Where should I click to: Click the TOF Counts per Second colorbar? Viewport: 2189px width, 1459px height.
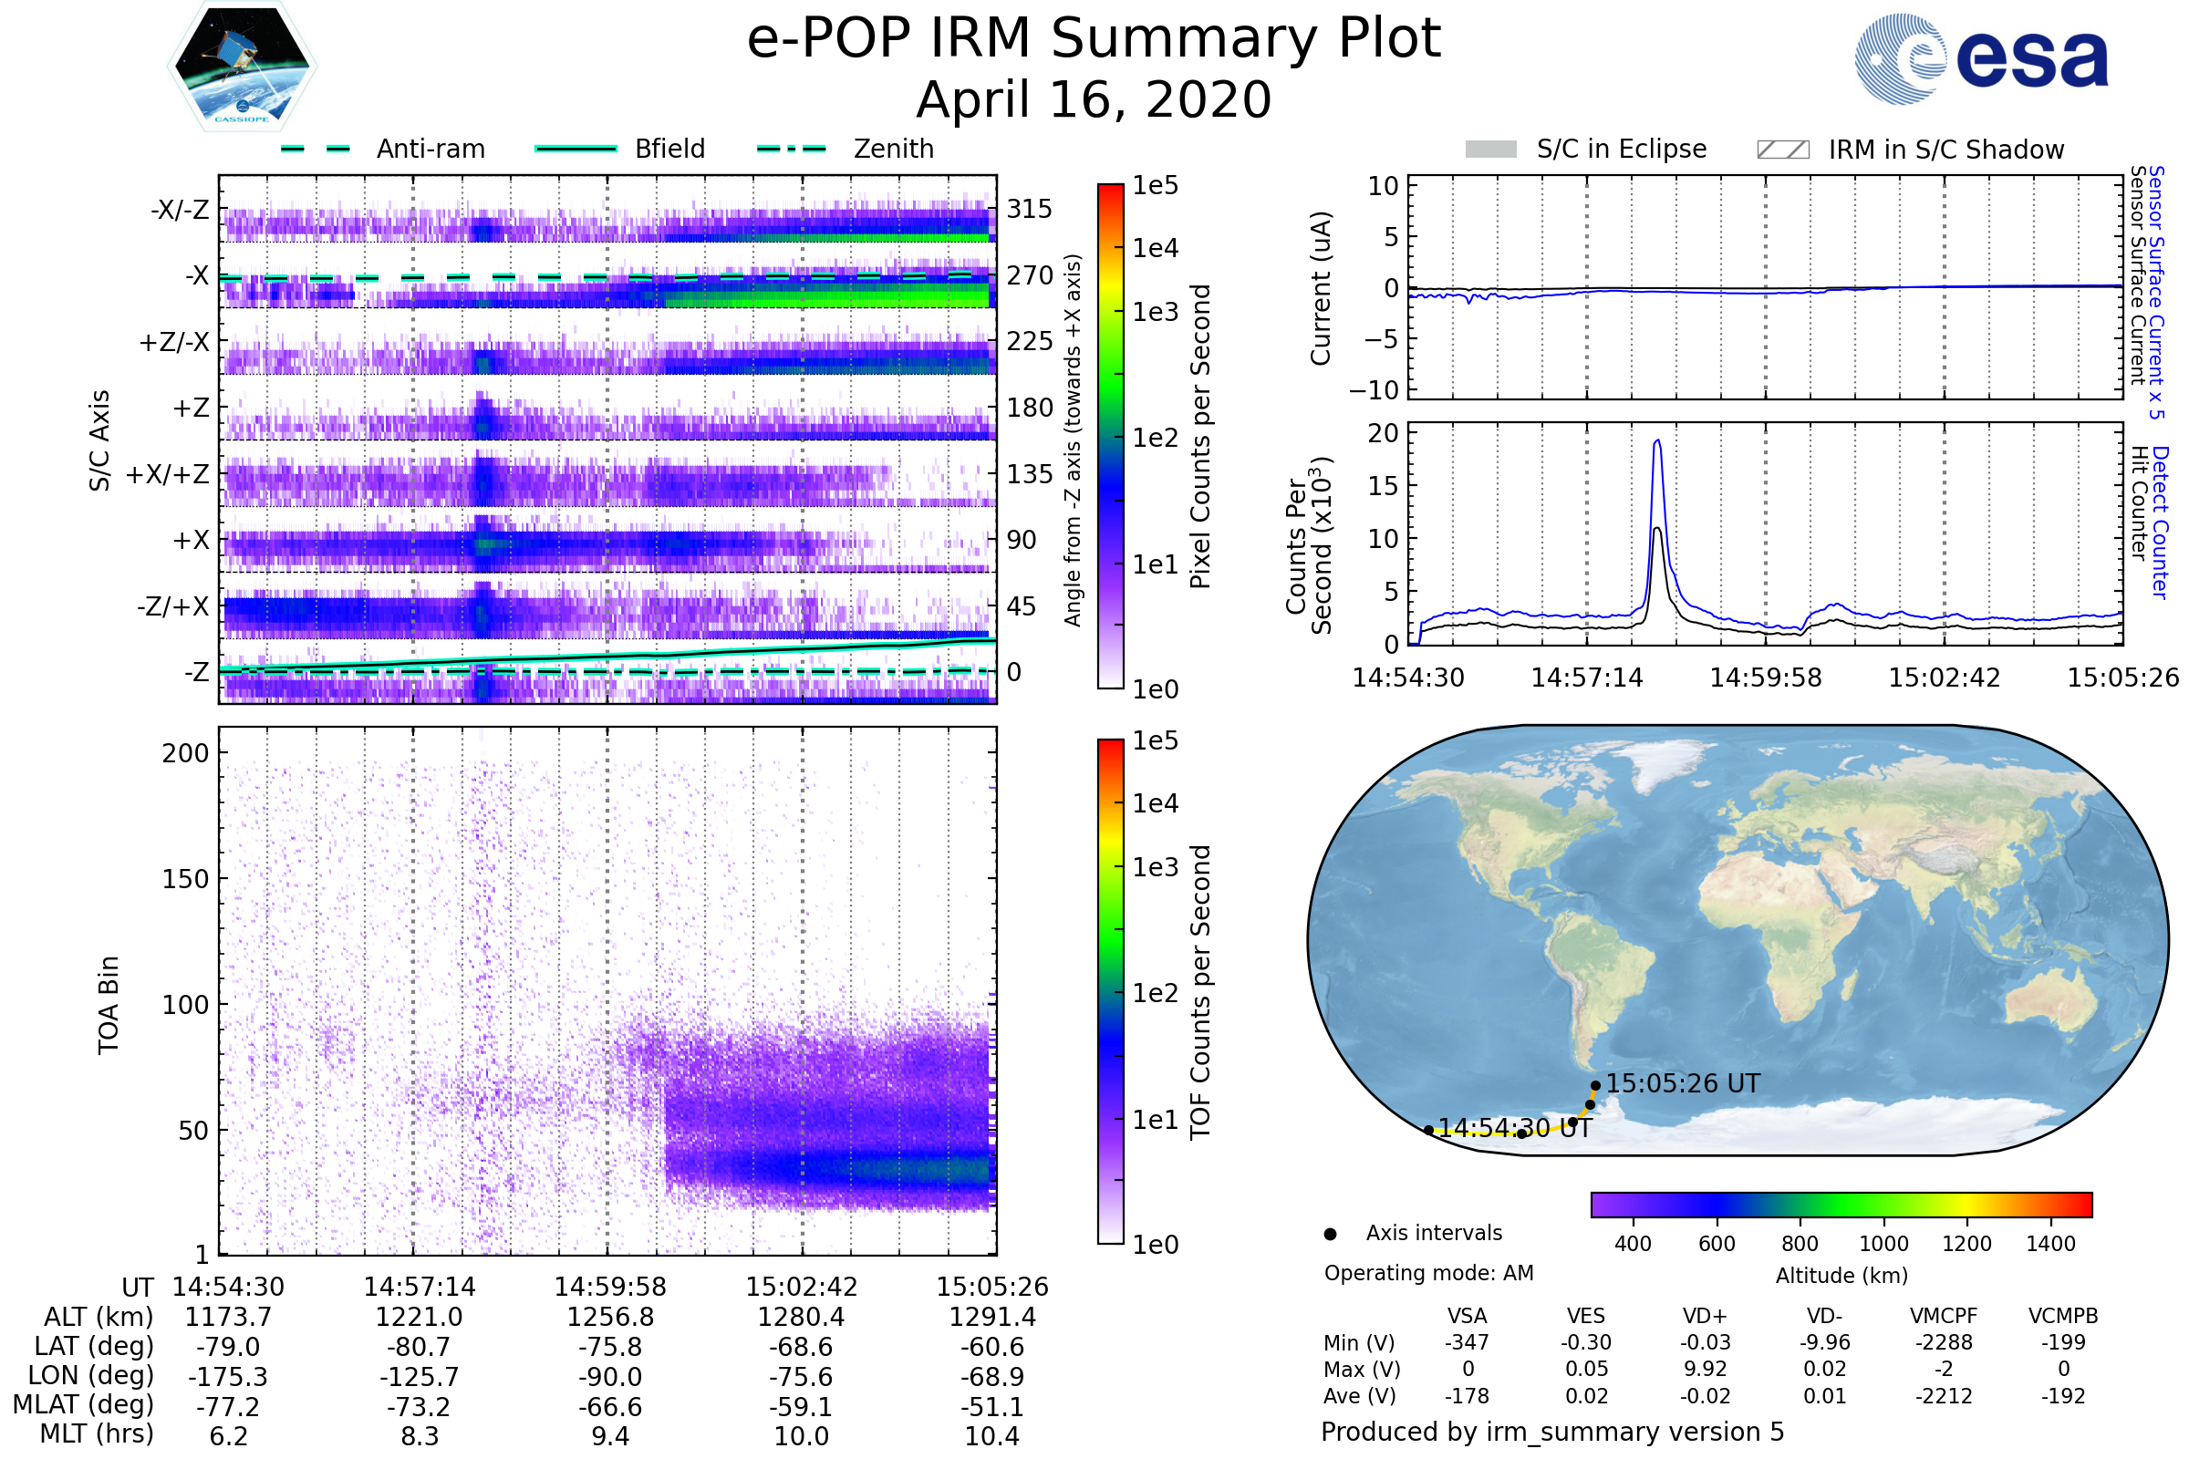pos(1110,992)
